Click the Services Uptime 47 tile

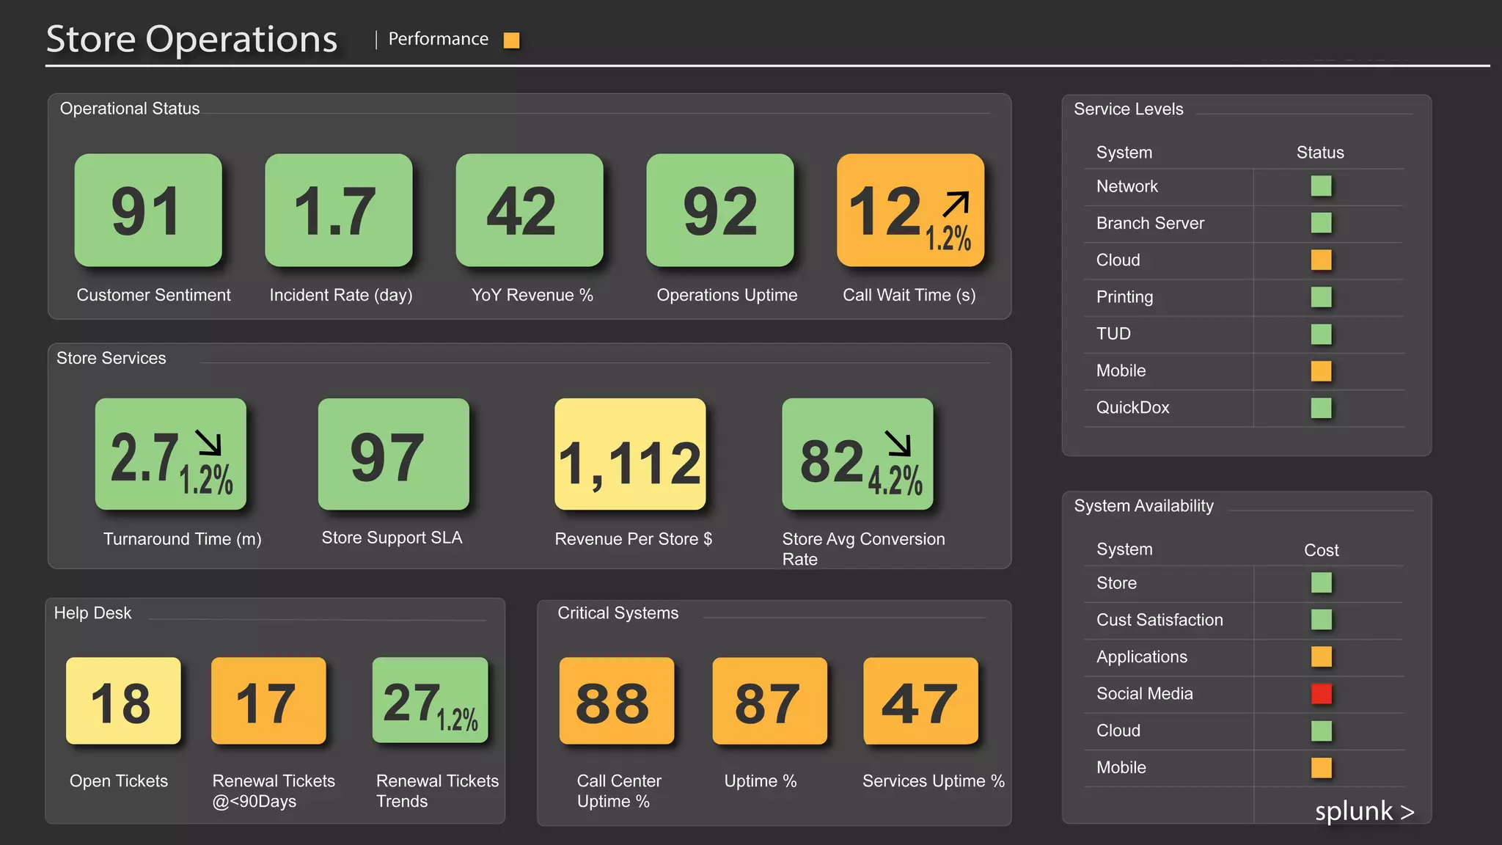click(x=920, y=700)
